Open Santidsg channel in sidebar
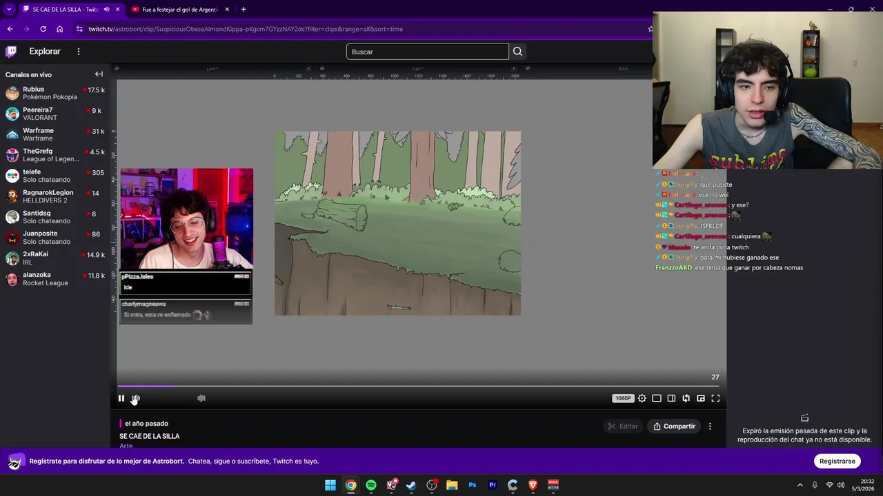This screenshot has width=883, height=496. (x=55, y=217)
